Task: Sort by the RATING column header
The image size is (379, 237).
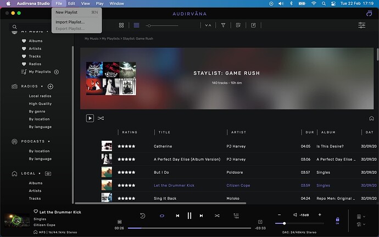Action: [130, 132]
